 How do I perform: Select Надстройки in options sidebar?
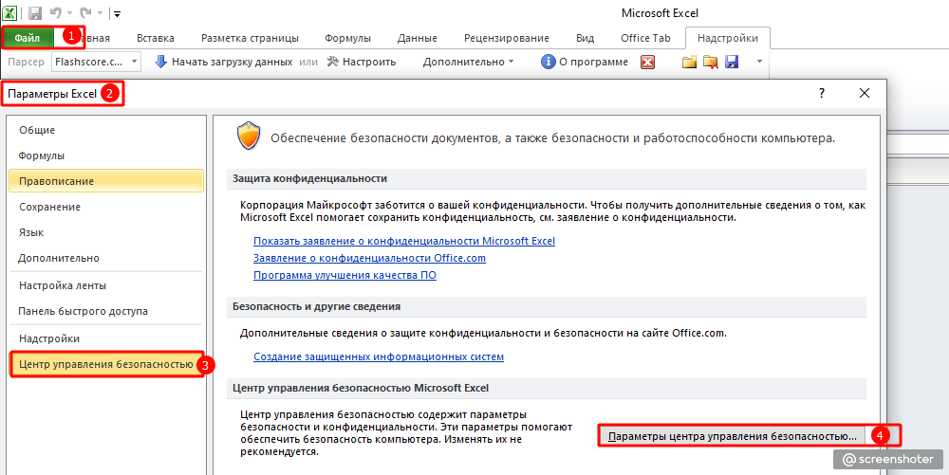pyautogui.click(x=106, y=338)
